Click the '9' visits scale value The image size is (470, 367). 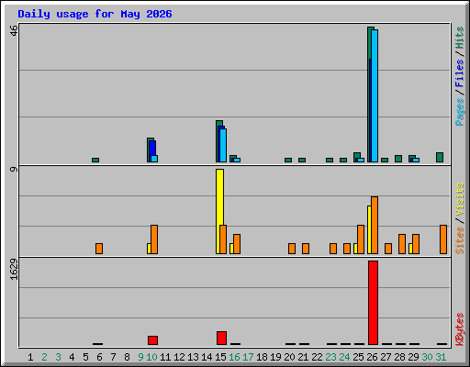[x=14, y=169]
